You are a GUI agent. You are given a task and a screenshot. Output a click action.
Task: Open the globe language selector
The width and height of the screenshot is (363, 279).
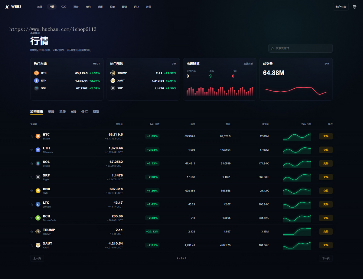[355, 7]
